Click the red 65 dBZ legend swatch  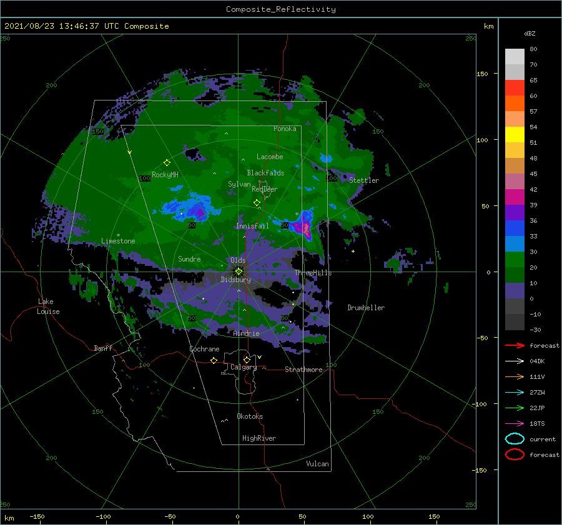(515, 88)
